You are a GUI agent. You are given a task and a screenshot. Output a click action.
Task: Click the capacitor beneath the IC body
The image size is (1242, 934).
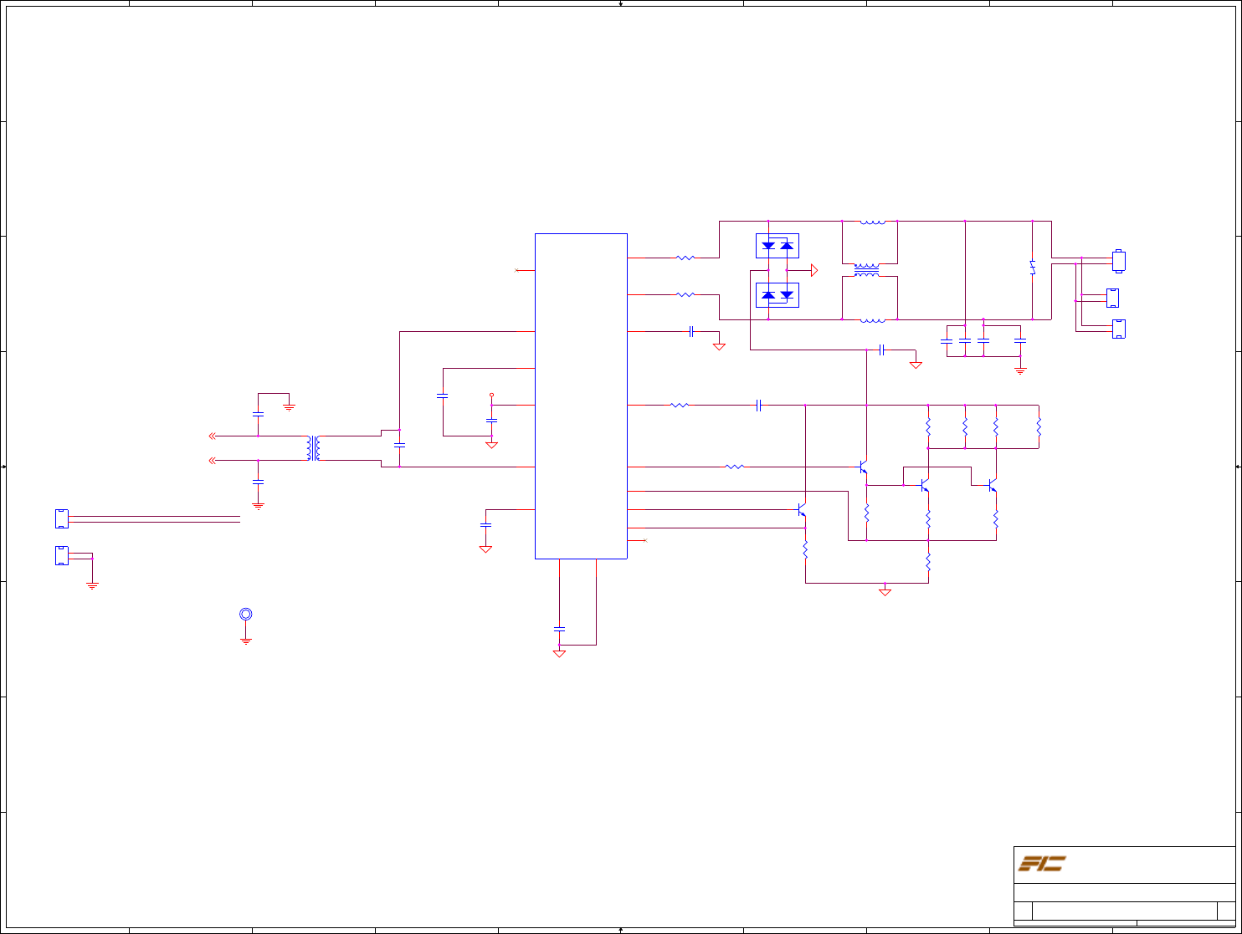click(x=559, y=628)
